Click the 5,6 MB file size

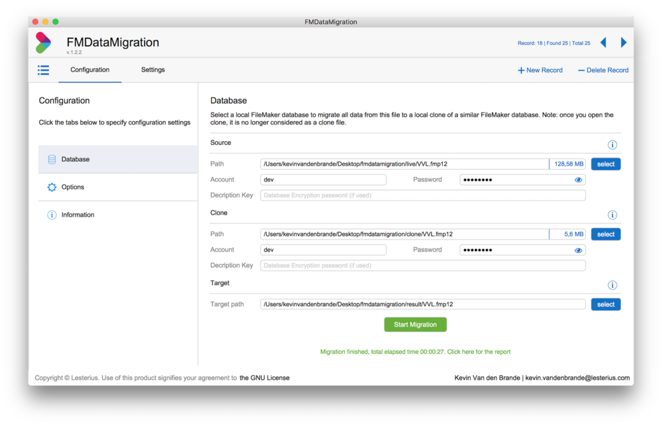[574, 234]
